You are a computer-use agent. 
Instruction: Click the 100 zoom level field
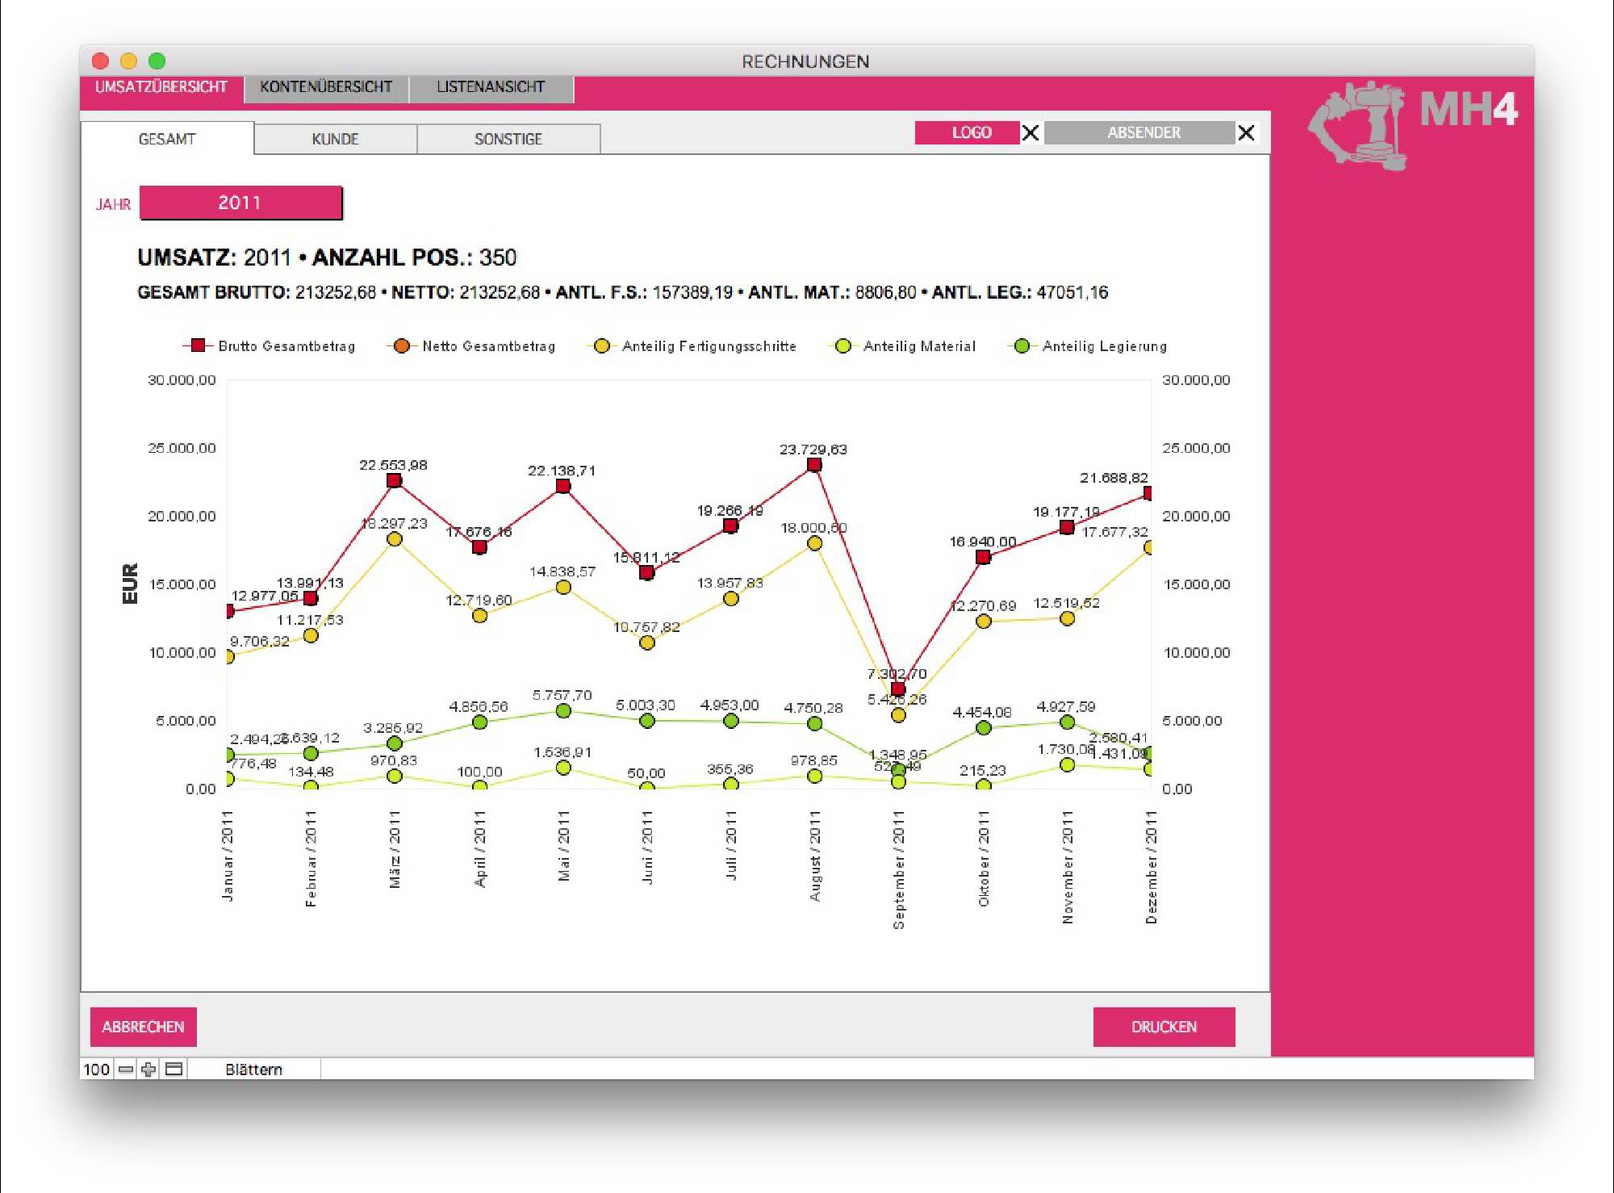coord(96,1070)
